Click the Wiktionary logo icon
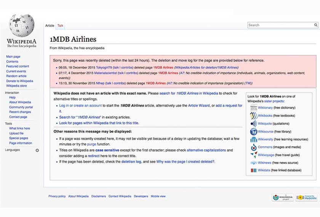This screenshot has height=217, width=320. tap(254, 108)
